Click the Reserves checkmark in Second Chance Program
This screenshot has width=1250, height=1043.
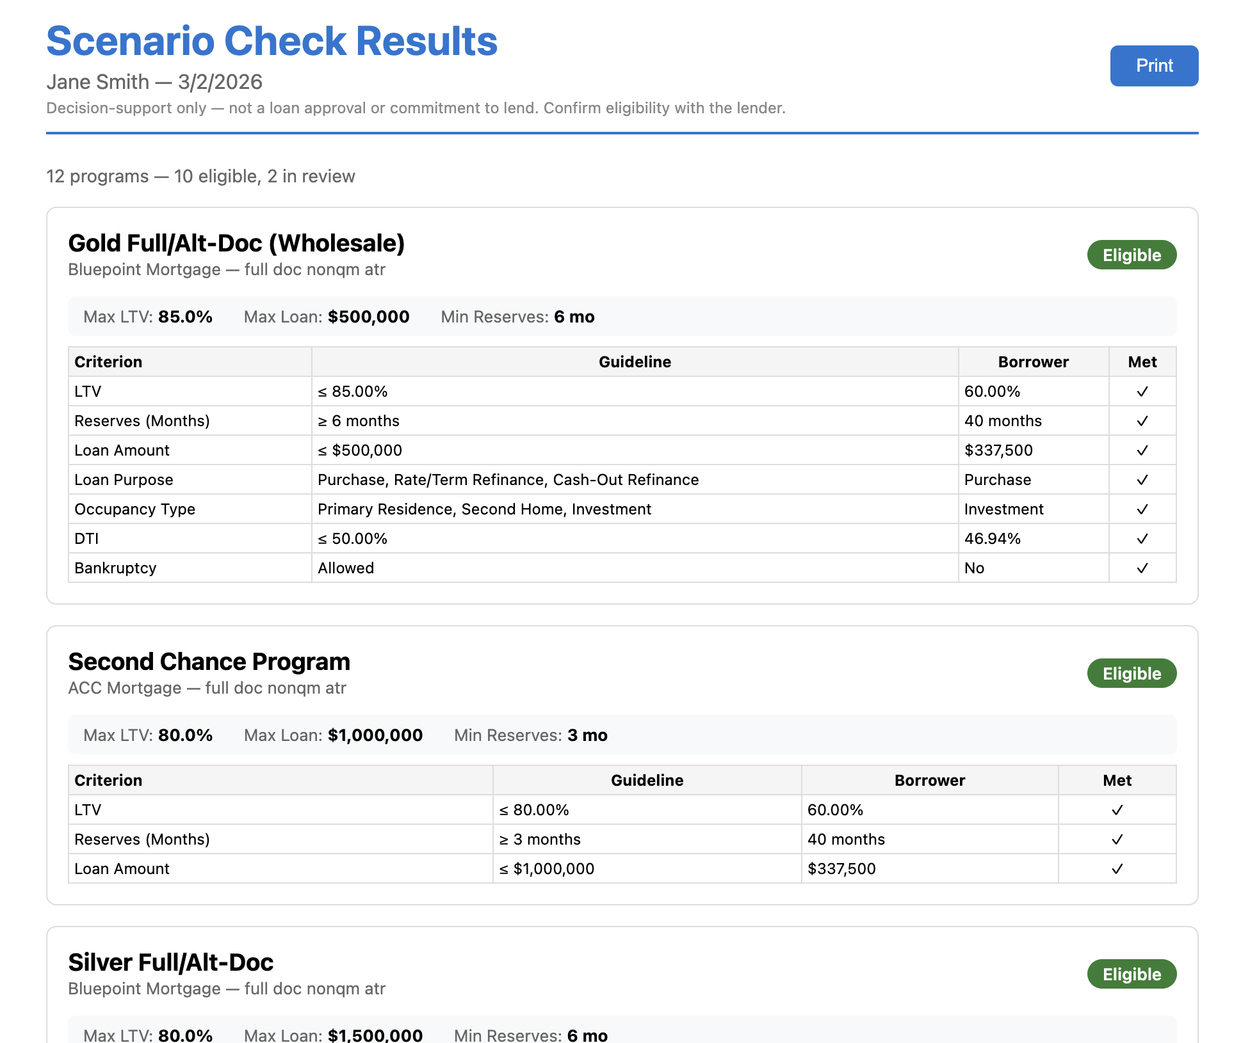tap(1118, 839)
